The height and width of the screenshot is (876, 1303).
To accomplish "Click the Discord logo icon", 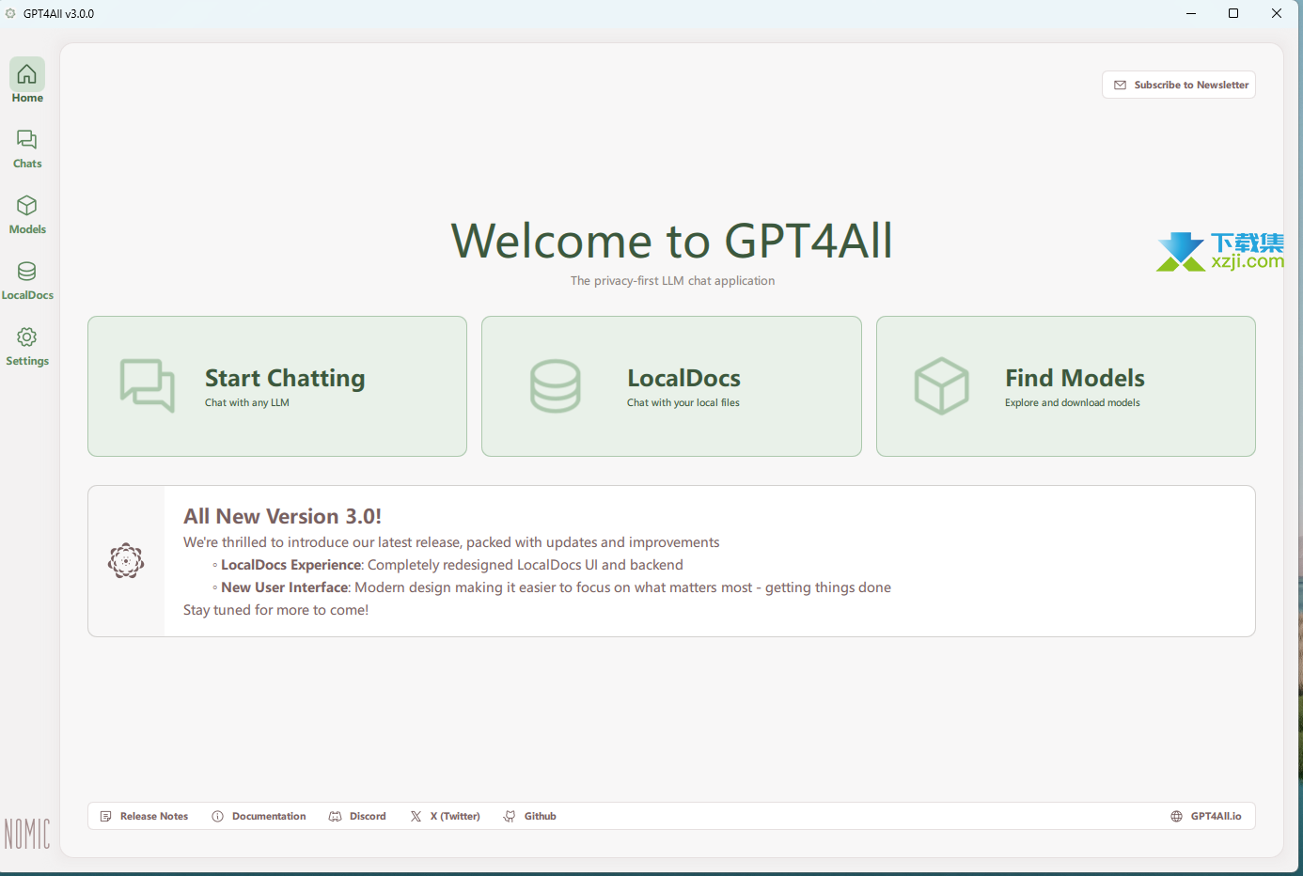I will click(336, 816).
